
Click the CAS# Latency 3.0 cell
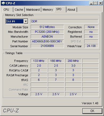(x=73, y=66)
